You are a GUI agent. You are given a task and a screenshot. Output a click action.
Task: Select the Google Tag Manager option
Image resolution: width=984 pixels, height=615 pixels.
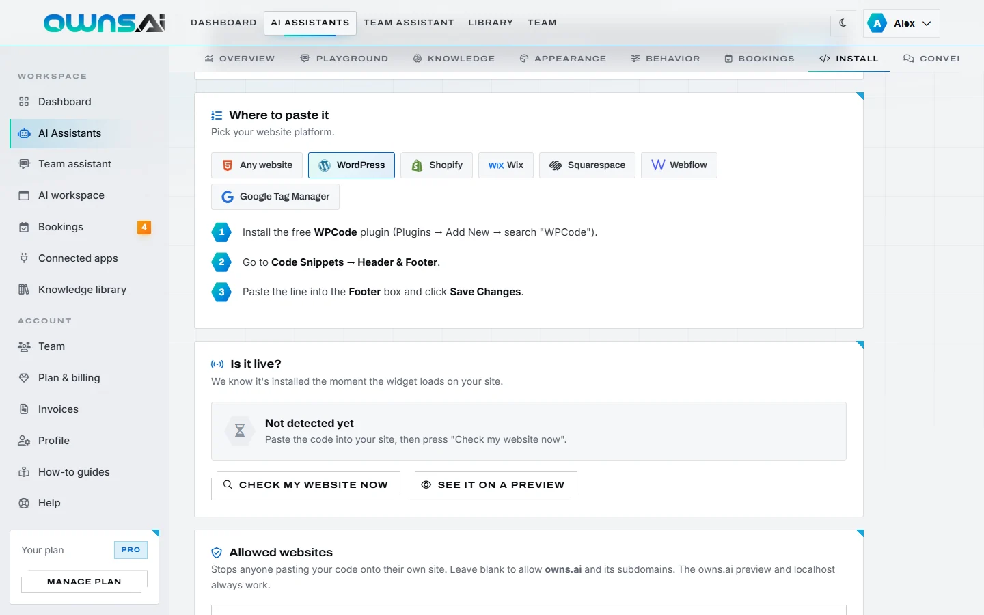point(275,197)
